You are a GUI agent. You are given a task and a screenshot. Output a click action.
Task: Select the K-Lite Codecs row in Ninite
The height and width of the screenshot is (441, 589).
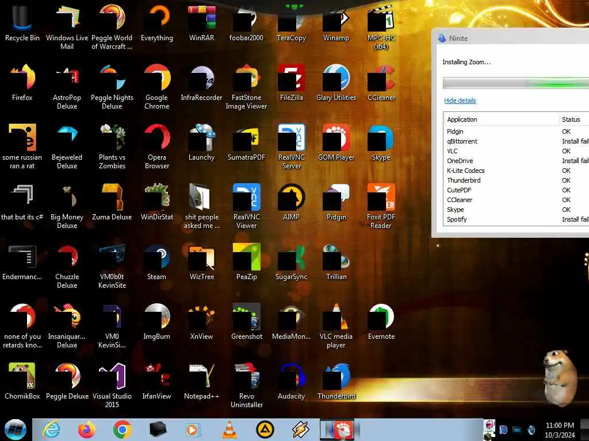tap(517, 171)
